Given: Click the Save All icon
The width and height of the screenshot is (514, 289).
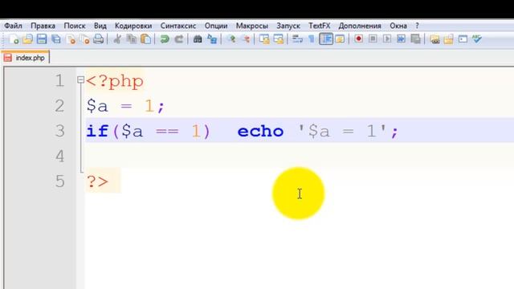Looking at the screenshot, I should click(x=56, y=39).
